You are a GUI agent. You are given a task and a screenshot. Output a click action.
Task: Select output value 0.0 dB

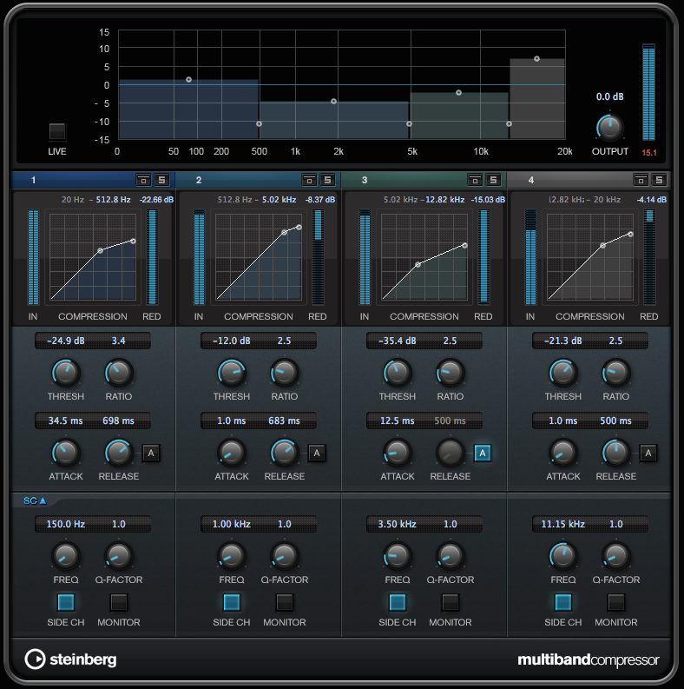610,96
